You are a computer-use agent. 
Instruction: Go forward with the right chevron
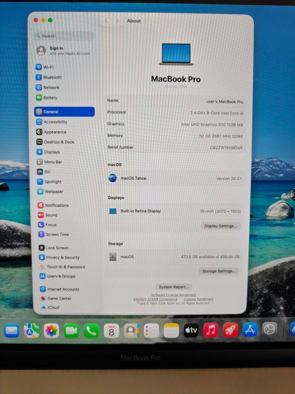[x=117, y=21]
